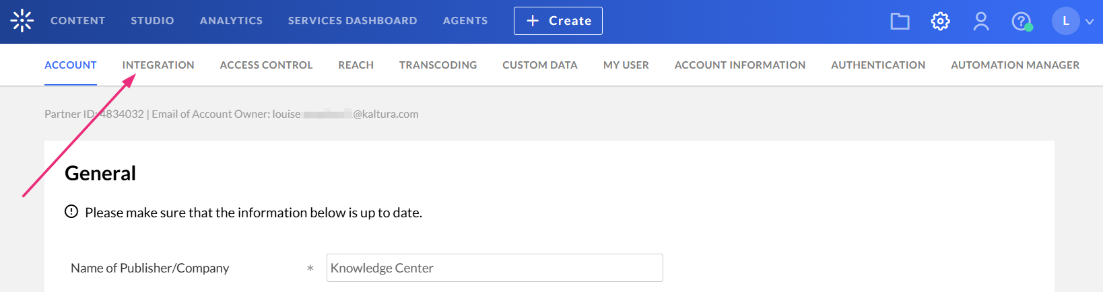Expand the user menu chevron

pos(1090,22)
